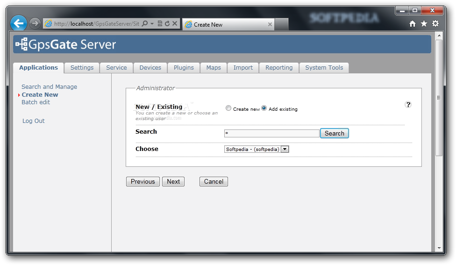The height and width of the screenshot is (265, 456).
Task: Open the Devices tab
Action: click(150, 67)
